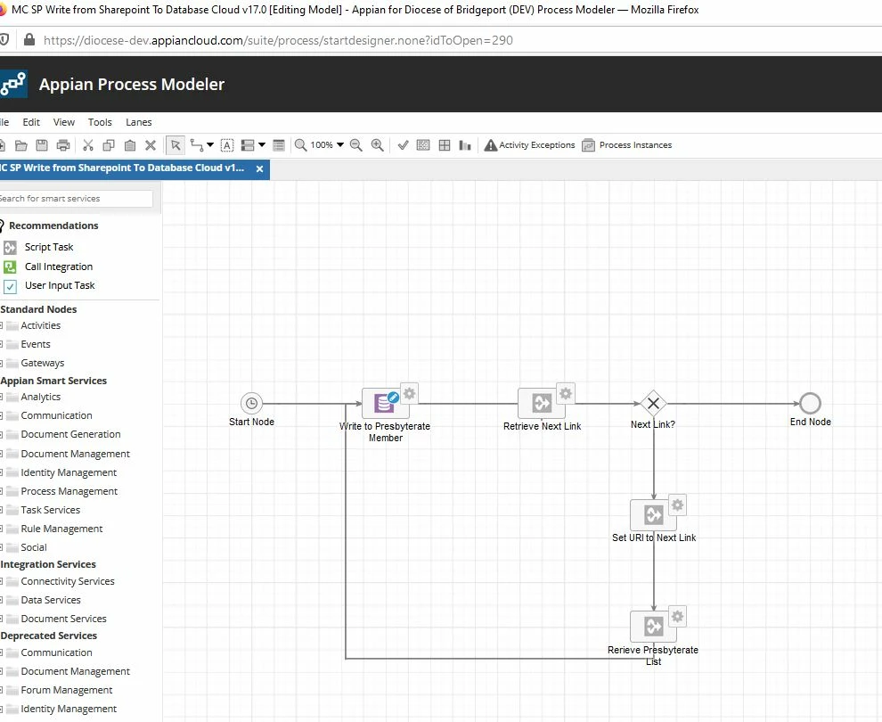The width and height of the screenshot is (882, 722).
Task: Open the Lanes menu
Action: click(138, 122)
